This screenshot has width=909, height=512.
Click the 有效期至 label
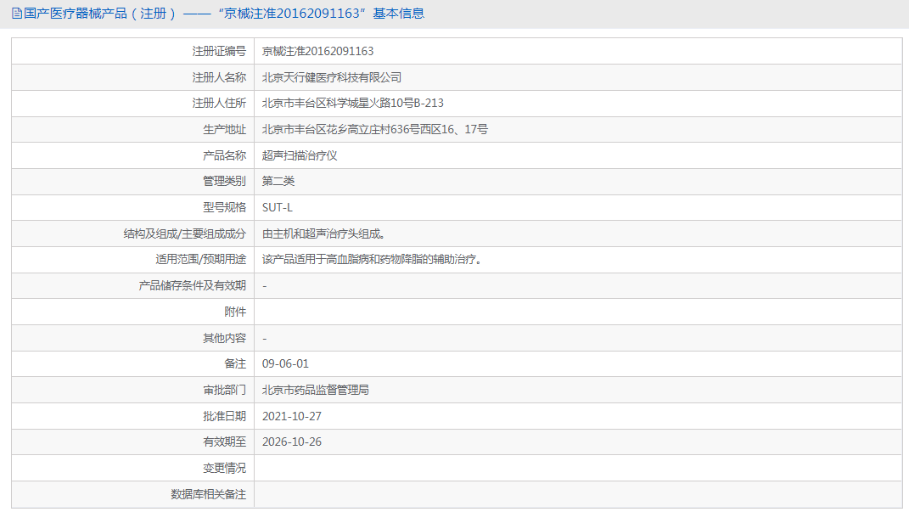coord(224,442)
